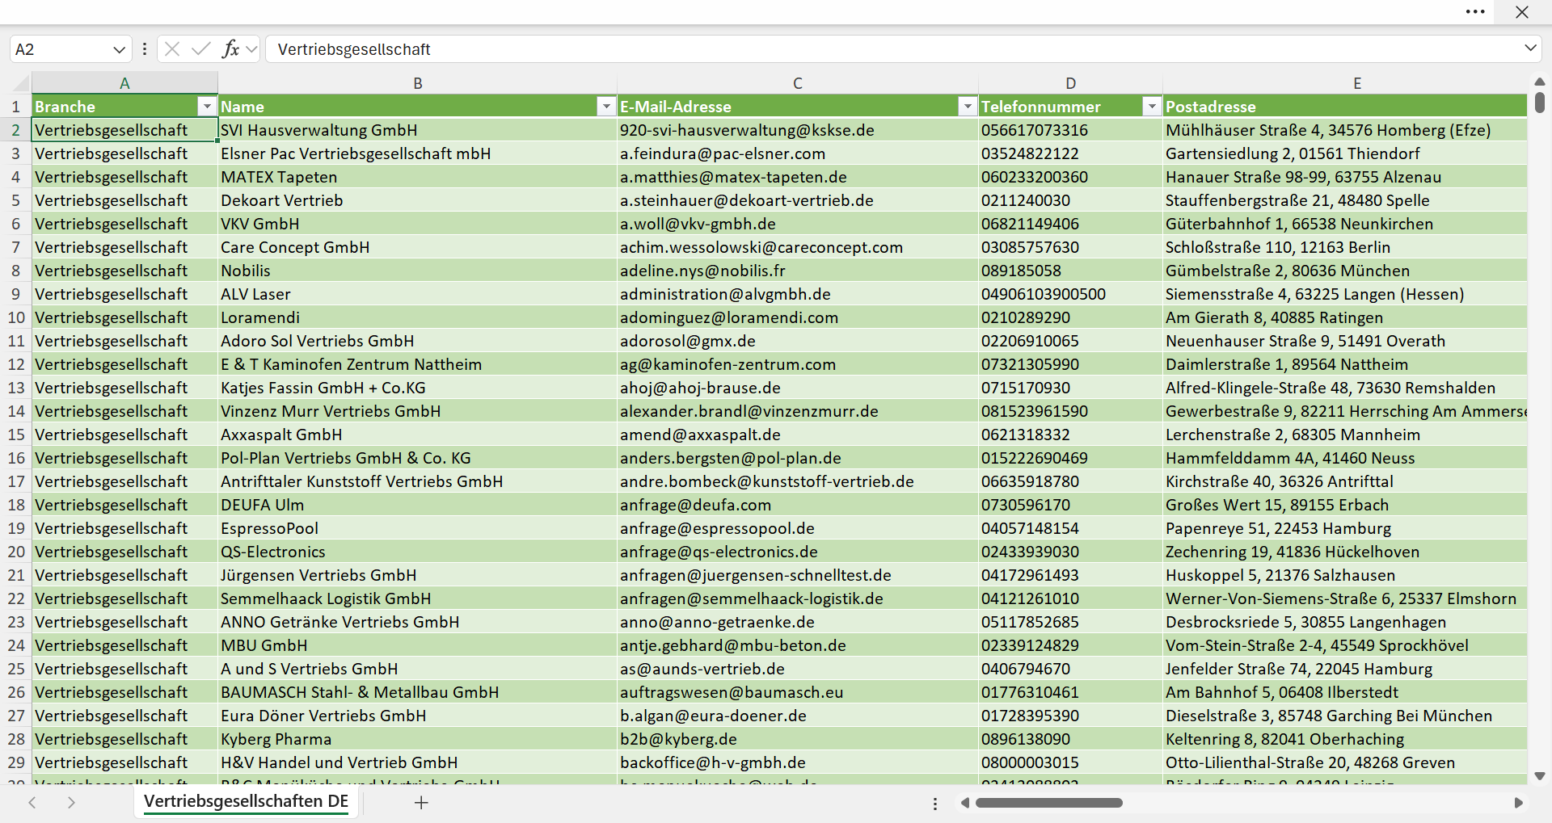
Task: Click the select-all corner triangle
Action: (x=21, y=83)
